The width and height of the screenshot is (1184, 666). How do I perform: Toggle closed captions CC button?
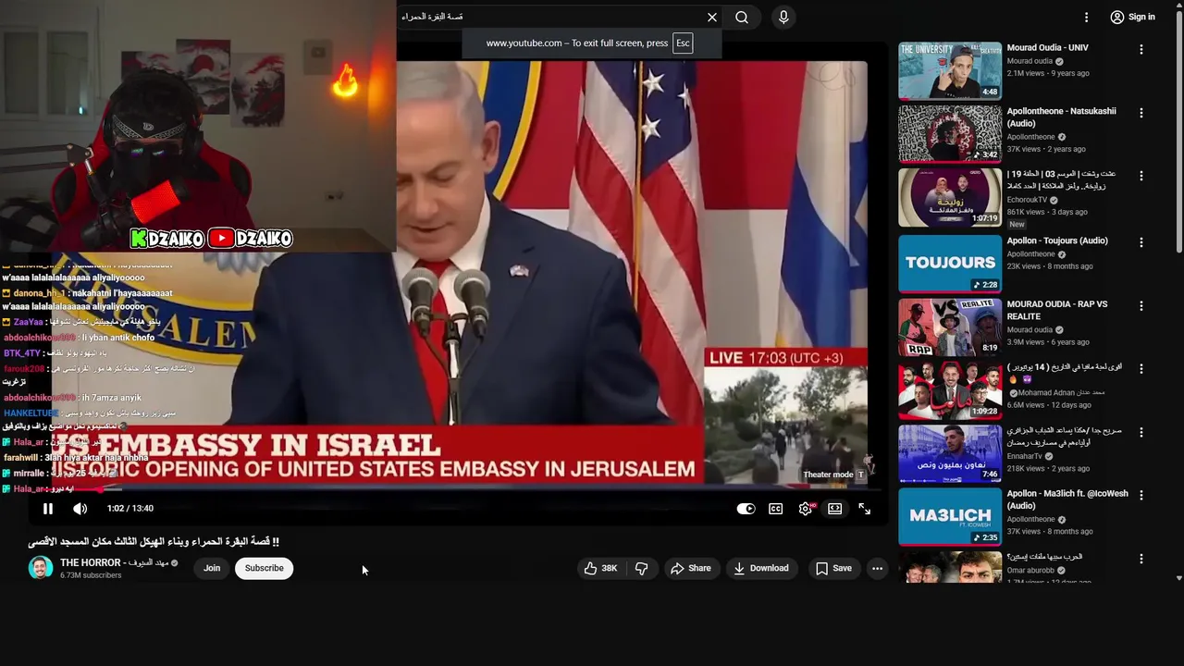click(776, 509)
